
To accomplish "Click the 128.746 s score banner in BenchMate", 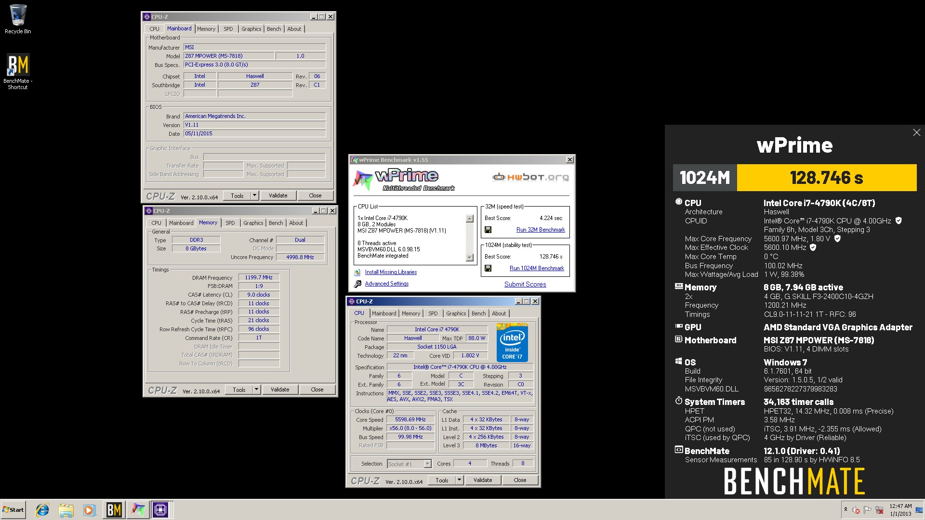I will (826, 178).
